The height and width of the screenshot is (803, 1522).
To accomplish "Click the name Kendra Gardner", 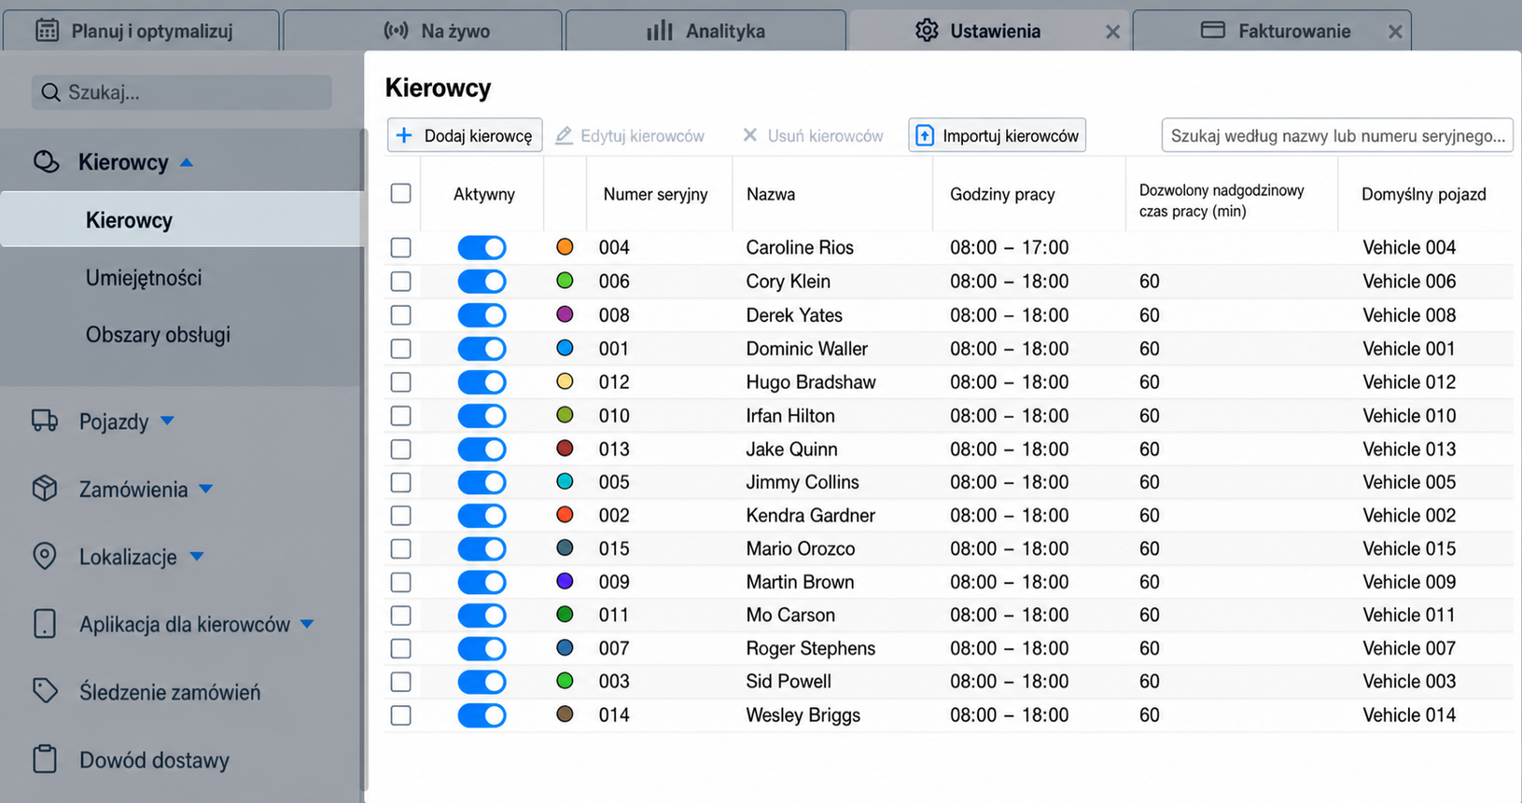I will pos(810,516).
